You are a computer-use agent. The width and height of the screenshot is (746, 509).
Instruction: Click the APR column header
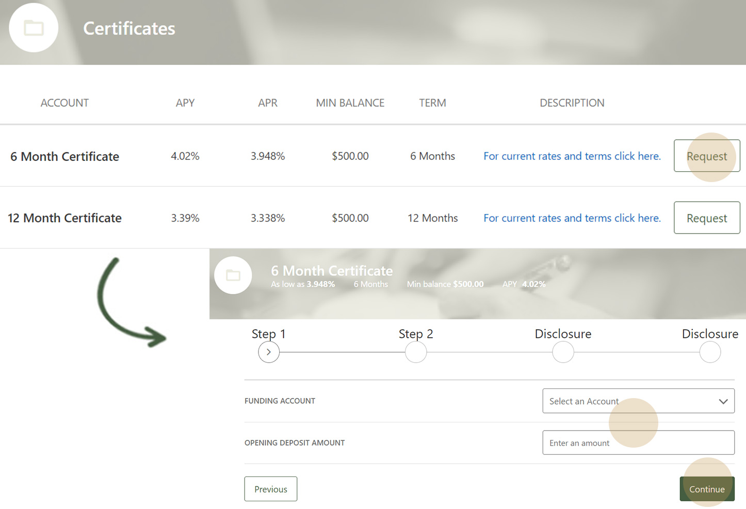coord(268,103)
